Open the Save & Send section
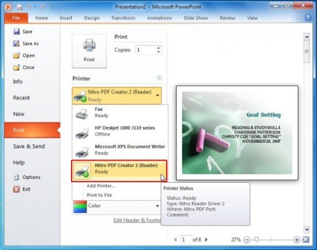The height and width of the screenshot is (250, 317). click(x=29, y=146)
